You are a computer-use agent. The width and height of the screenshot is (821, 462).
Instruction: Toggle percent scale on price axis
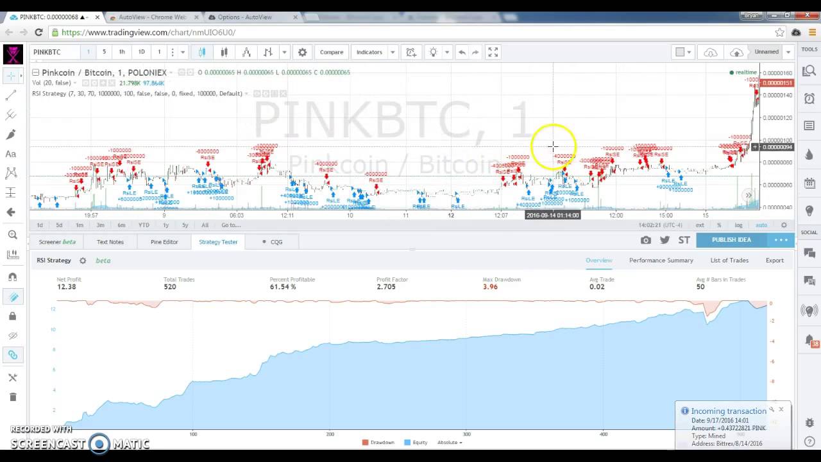pyautogui.click(x=719, y=225)
